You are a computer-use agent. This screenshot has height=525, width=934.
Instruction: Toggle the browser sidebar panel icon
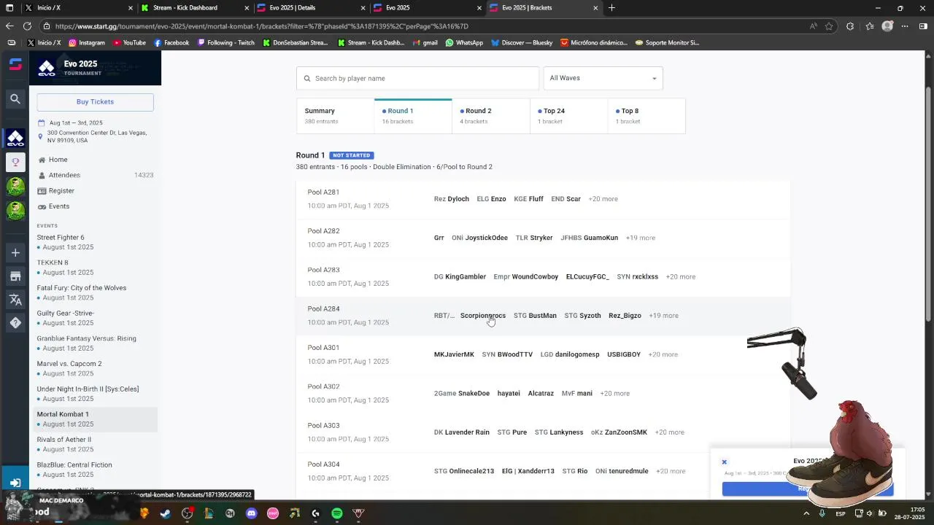pyautogui.click(x=923, y=26)
